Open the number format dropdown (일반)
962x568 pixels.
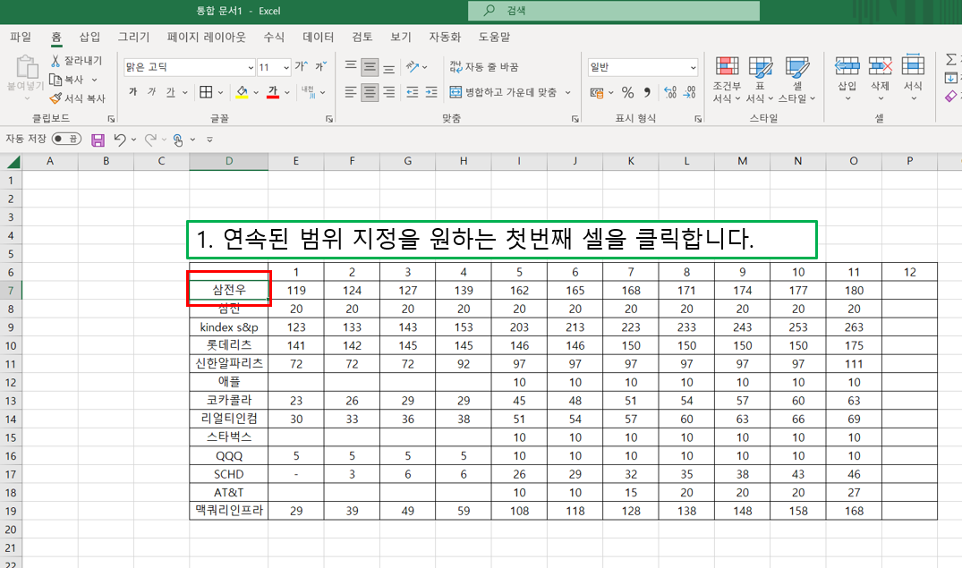click(693, 67)
